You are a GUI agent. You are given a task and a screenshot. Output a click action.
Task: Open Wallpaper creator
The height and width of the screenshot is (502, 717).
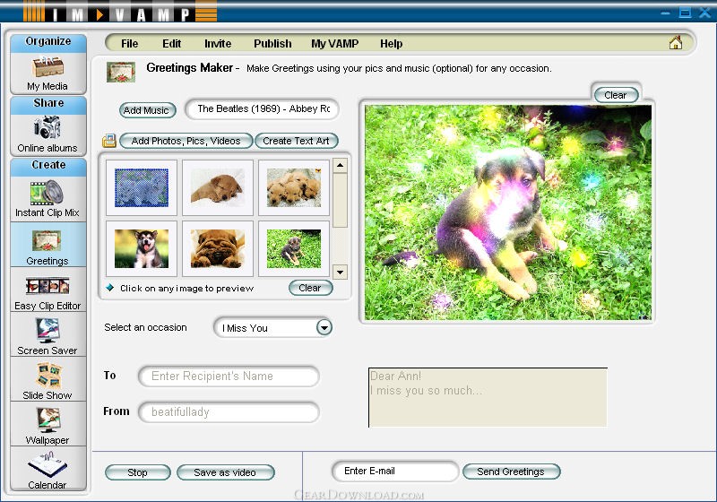tap(48, 425)
